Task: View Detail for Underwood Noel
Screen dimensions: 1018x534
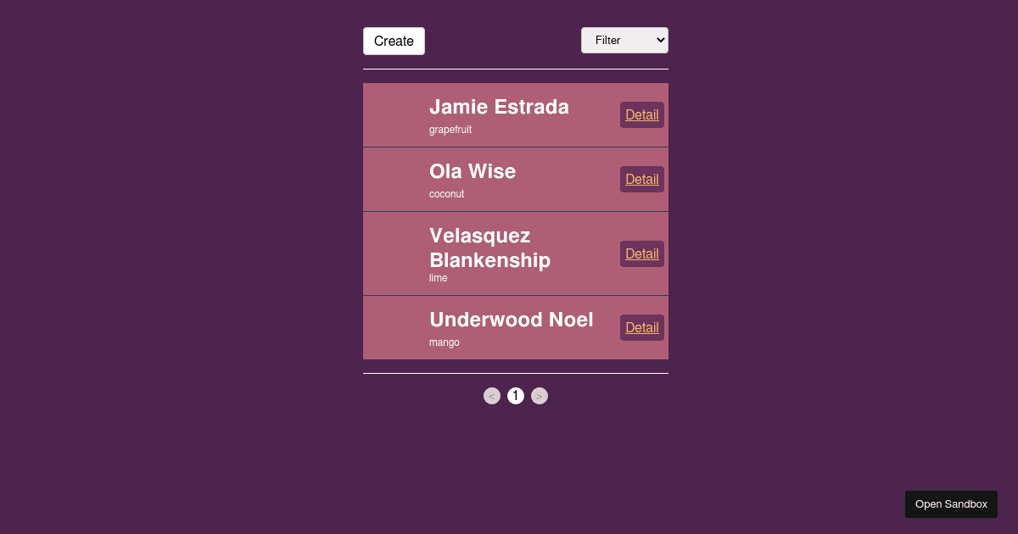Action: click(641, 327)
